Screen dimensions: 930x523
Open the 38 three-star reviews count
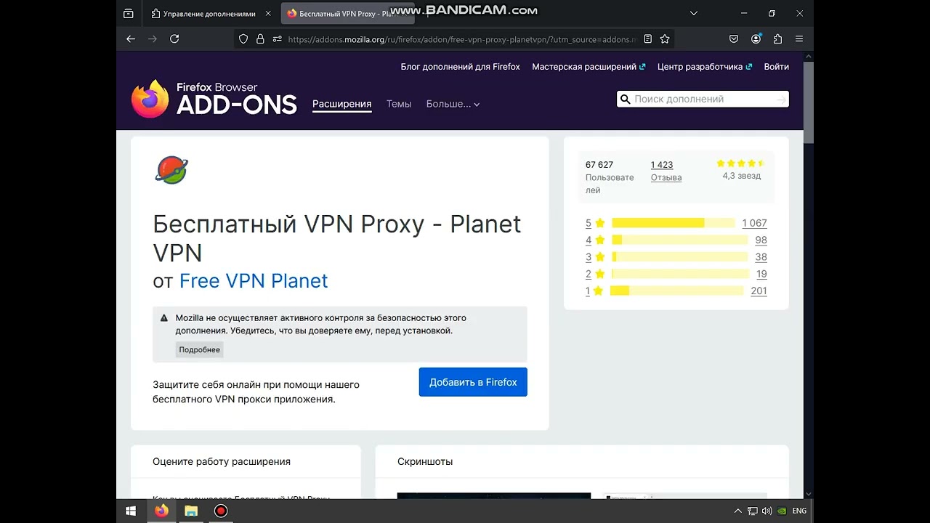coord(761,257)
